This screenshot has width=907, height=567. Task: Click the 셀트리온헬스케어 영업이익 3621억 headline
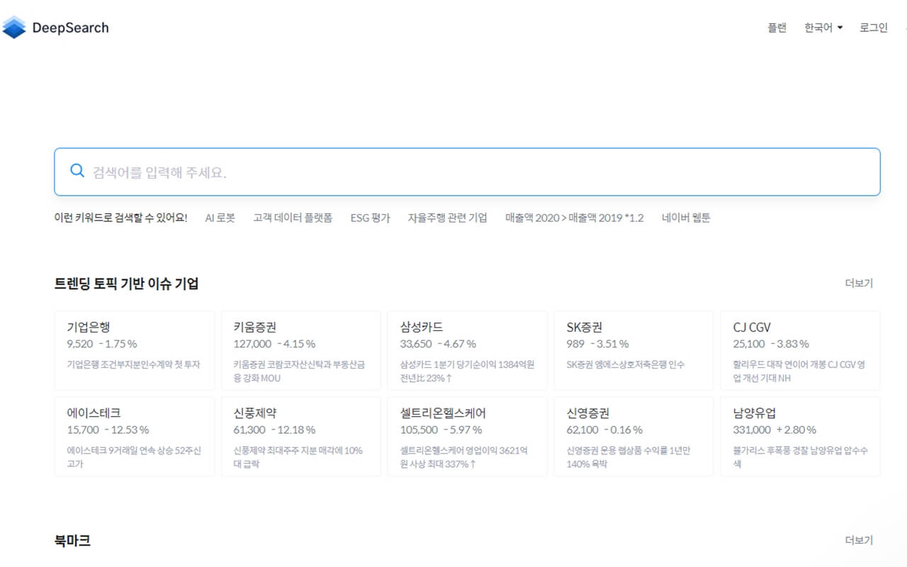463,457
